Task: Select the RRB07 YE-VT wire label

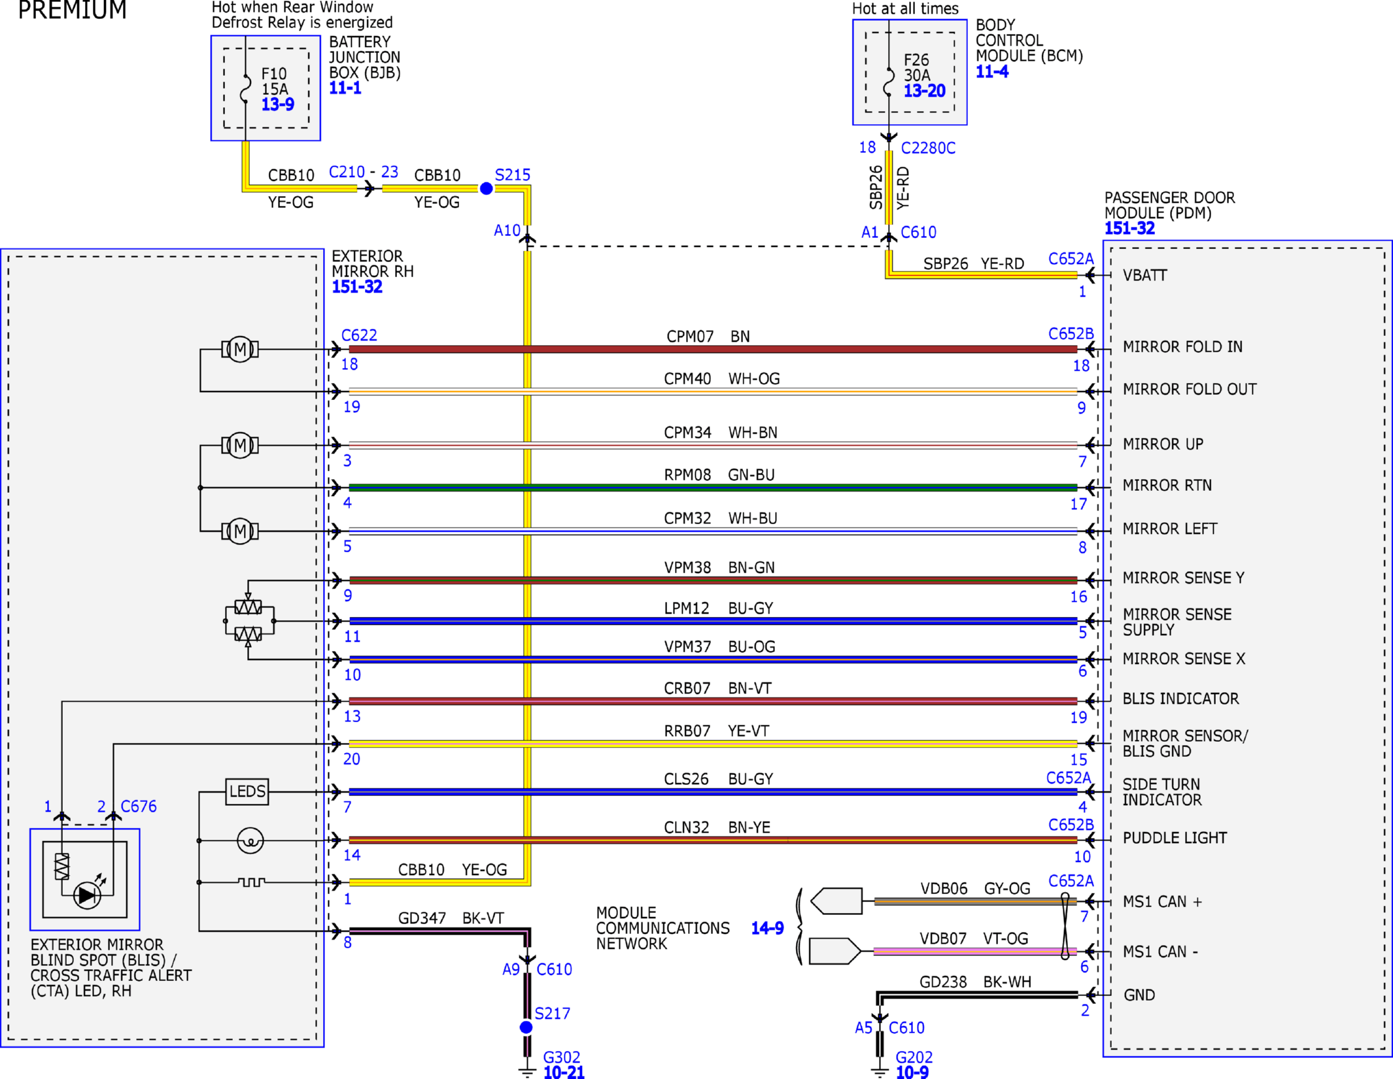Action: [x=717, y=731]
